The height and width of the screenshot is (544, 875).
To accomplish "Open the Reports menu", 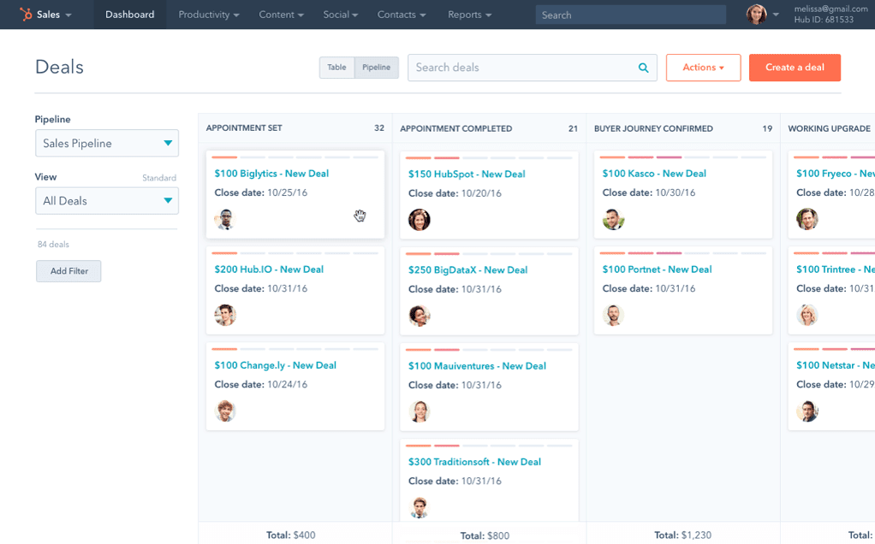I will coord(469,15).
